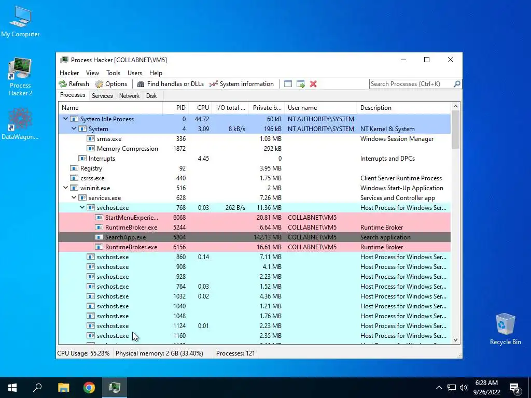This screenshot has height=398, width=531.
Task: Select the Process Hacker 2 desktop shortcut
Action: point(20,77)
